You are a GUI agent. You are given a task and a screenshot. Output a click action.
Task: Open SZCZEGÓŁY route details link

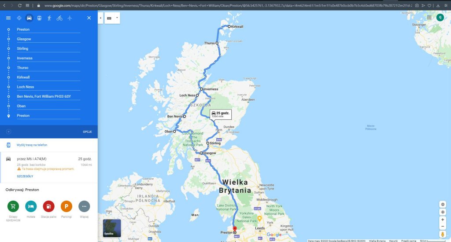point(25,176)
